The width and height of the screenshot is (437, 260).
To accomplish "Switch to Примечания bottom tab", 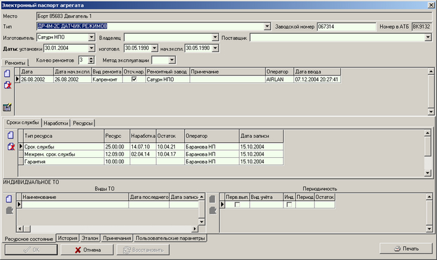I will tap(117, 238).
